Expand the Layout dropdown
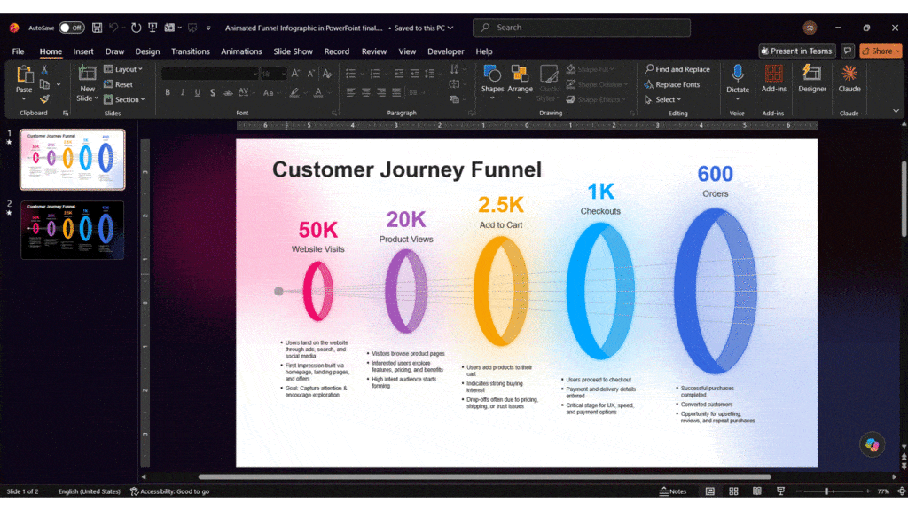The image size is (908, 511). pos(123,69)
